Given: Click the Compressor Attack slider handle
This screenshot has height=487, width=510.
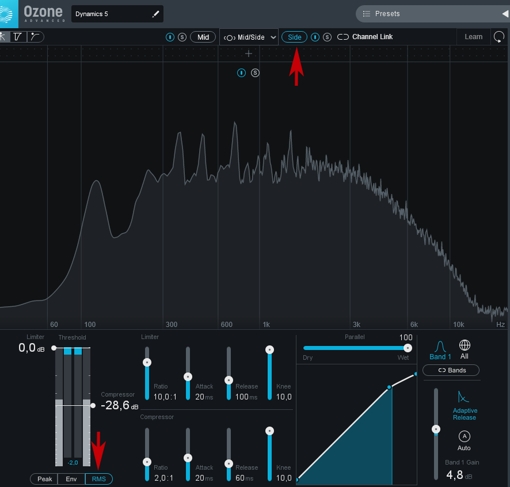Looking at the screenshot, I should [188, 458].
